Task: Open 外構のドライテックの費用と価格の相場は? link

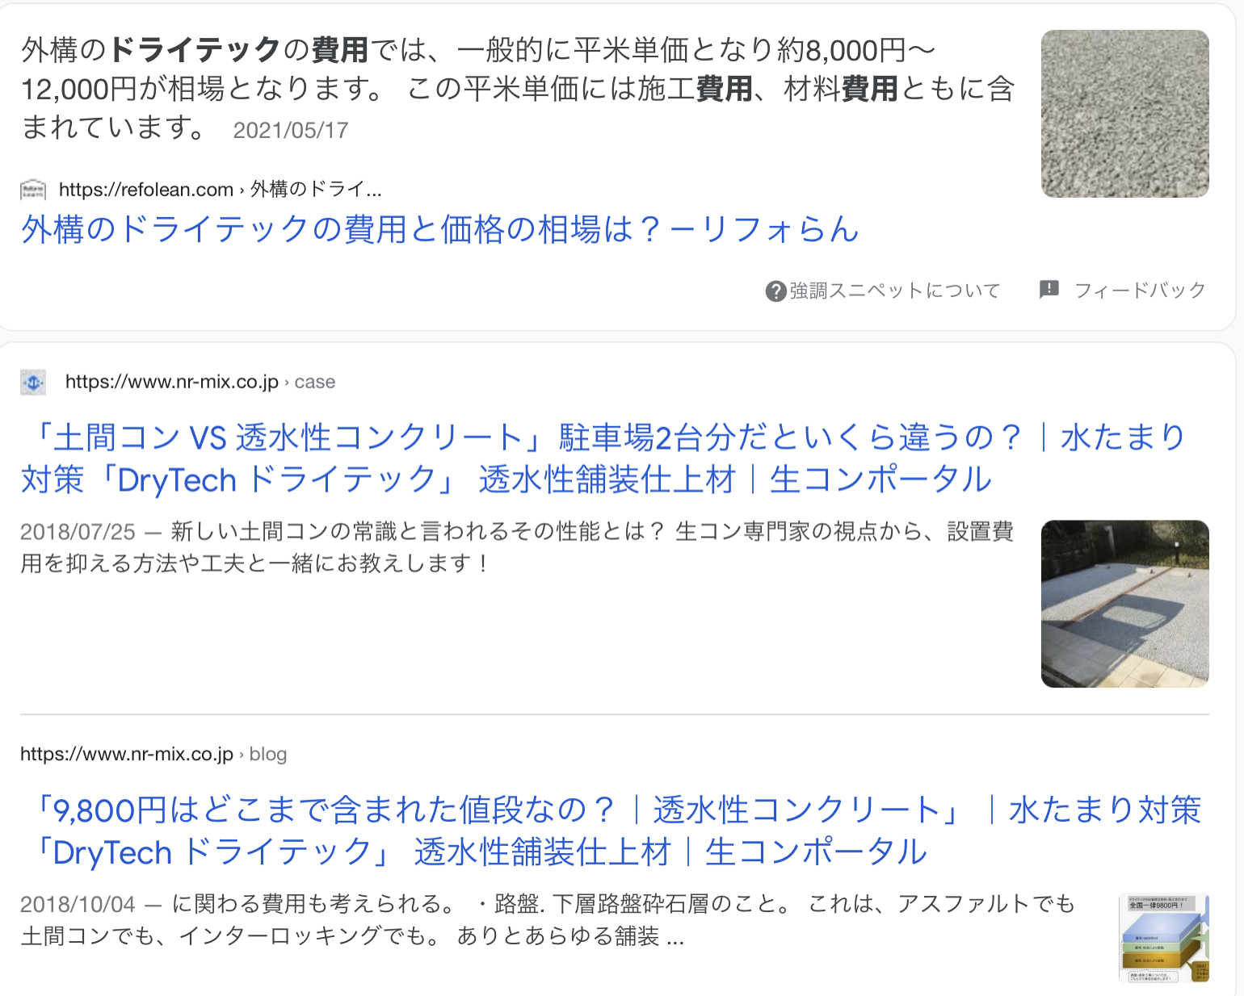Action: [x=440, y=229]
